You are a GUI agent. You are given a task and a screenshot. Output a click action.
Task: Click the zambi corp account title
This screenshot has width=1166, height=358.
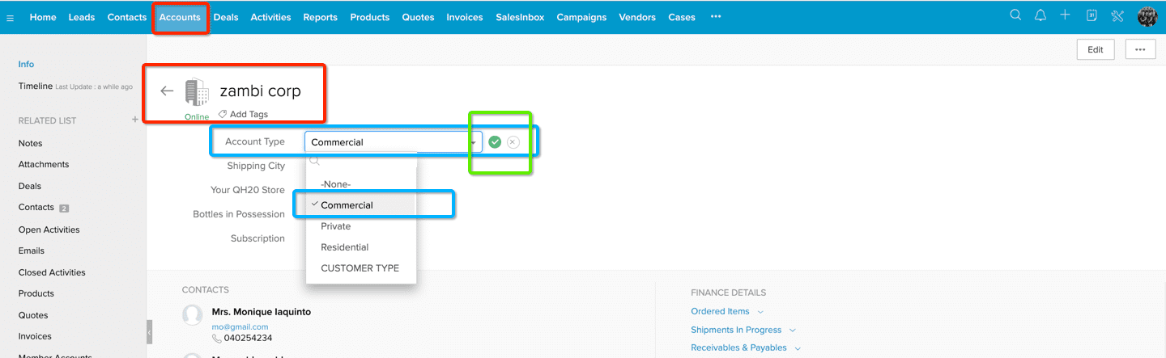[x=261, y=91]
